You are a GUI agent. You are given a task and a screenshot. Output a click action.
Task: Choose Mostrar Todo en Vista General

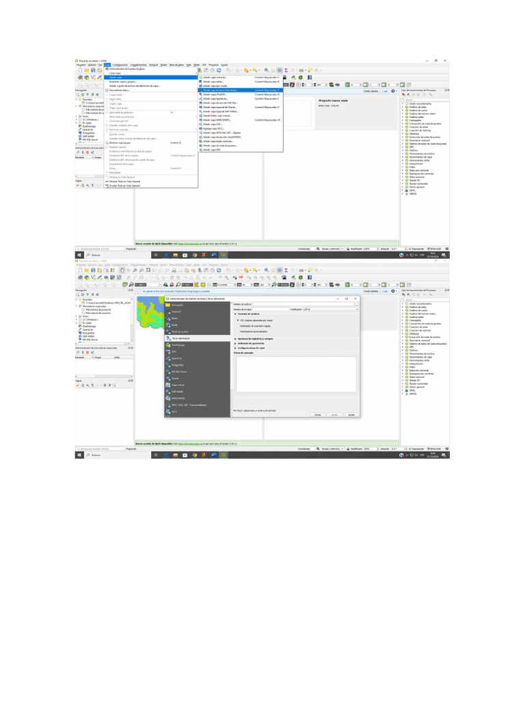click(151, 181)
